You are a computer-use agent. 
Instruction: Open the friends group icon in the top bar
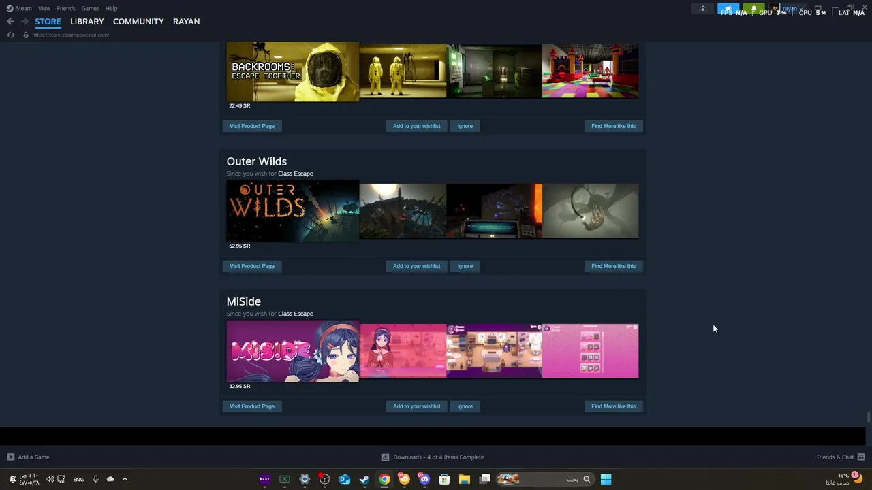[x=702, y=9]
